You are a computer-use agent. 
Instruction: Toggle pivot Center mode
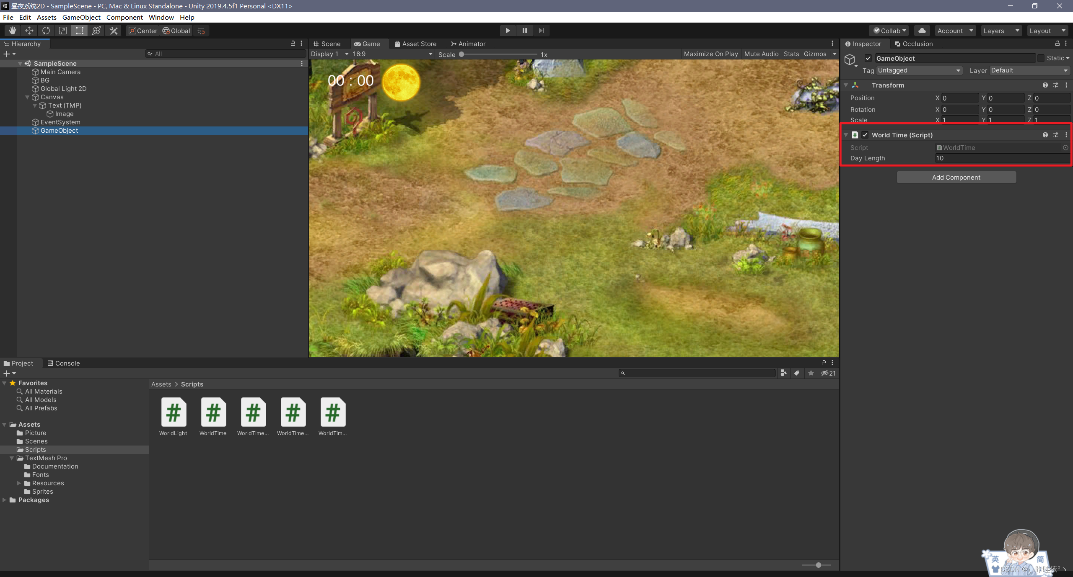point(143,31)
